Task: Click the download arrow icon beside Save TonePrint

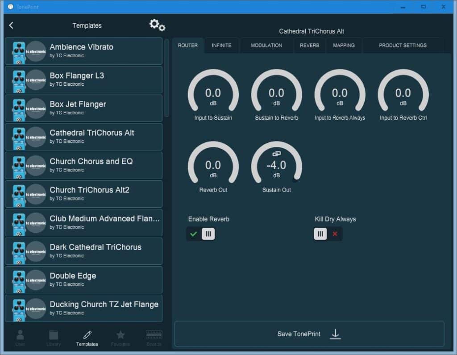Action: [335, 334]
